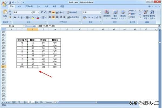
Task: Click the Find and Select binoculars icon
Action: pos(152,13)
